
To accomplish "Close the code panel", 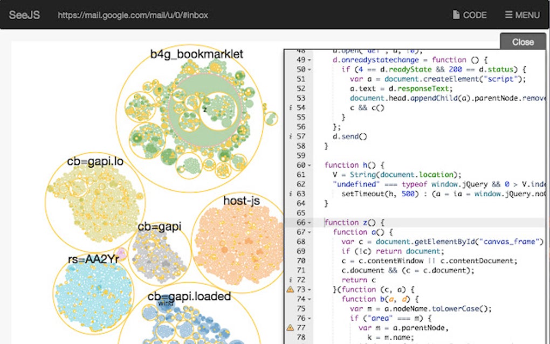I will [522, 42].
